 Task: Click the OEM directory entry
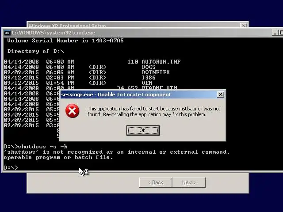(x=147, y=83)
